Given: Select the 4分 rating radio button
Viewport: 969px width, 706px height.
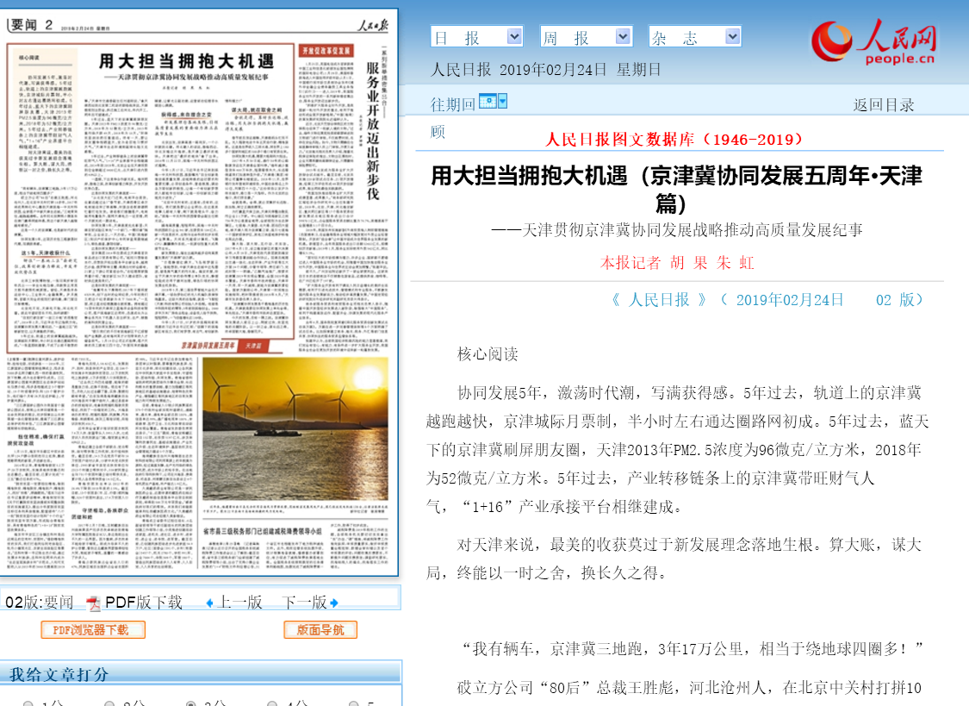Looking at the screenshot, I should point(272,703).
